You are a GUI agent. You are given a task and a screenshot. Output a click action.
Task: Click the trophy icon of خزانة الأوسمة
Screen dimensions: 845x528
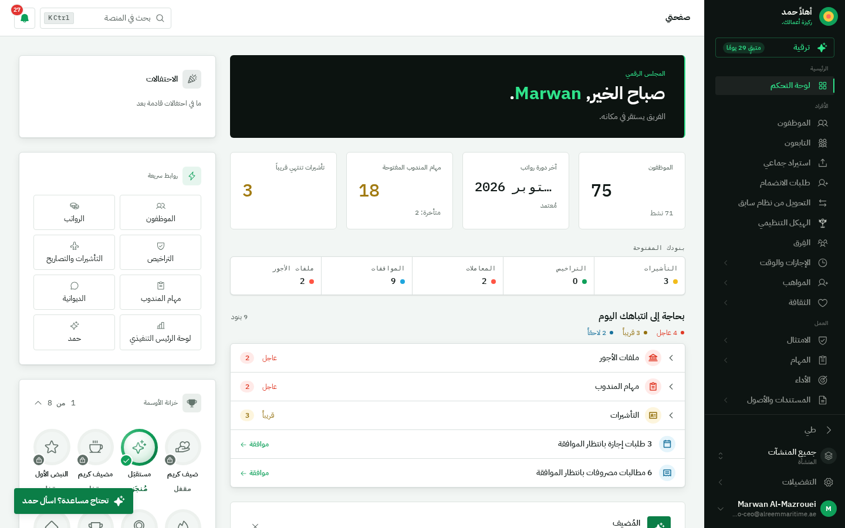tap(192, 403)
